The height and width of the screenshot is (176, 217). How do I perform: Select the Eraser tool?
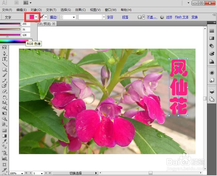[4, 91]
